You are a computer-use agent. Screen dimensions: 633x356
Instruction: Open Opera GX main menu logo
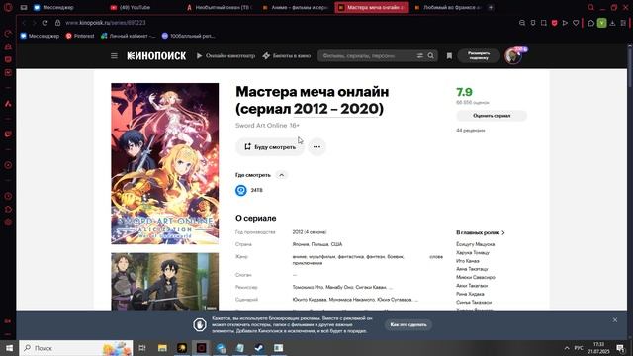[8, 7]
